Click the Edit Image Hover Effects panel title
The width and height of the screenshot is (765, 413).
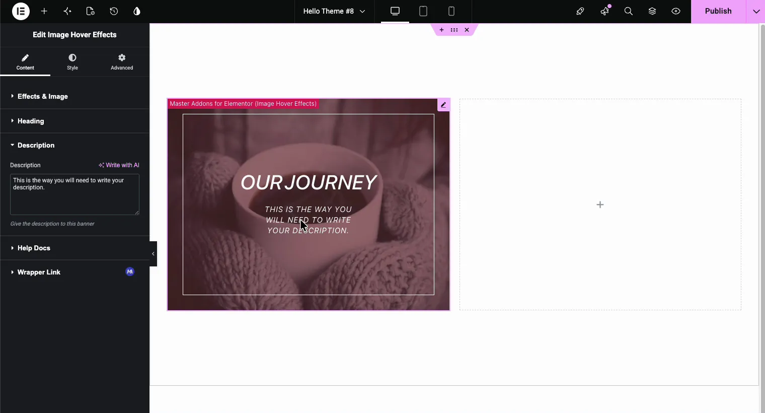74,35
